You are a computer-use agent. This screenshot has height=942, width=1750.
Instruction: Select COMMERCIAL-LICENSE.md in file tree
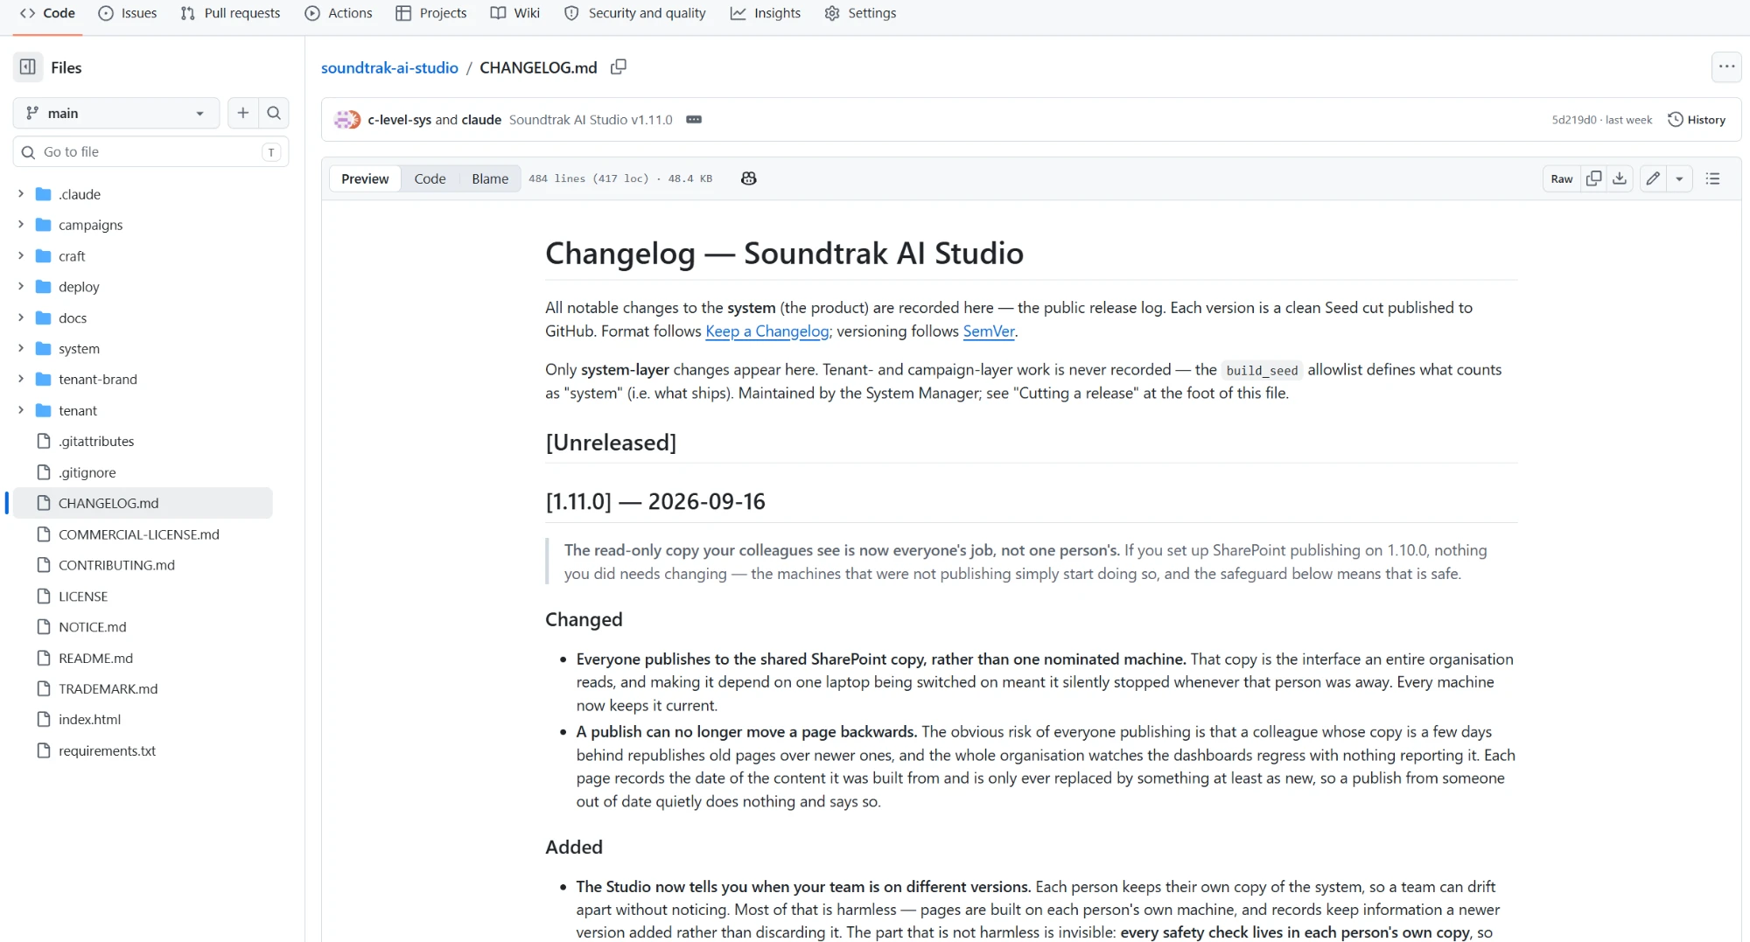[139, 534]
